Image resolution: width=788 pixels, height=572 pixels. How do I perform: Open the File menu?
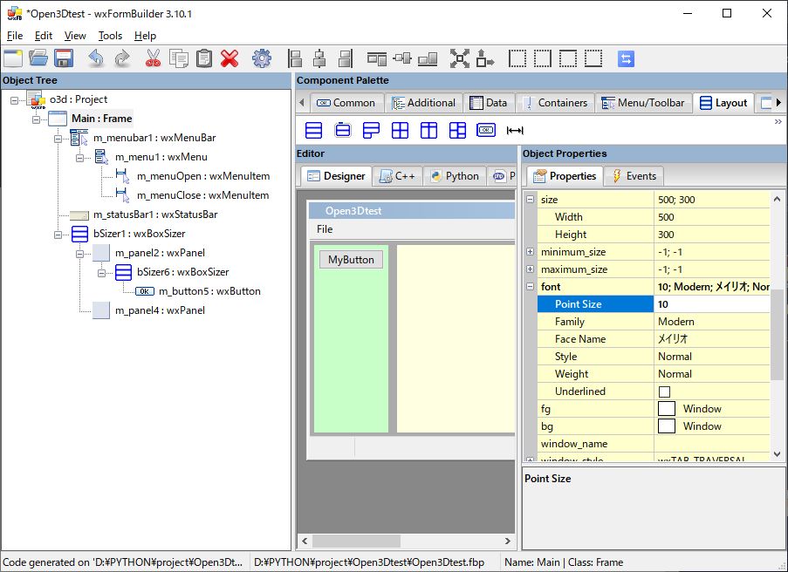pyautogui.click(x=15, y=36)
